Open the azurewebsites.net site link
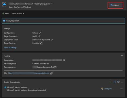Viewport: 127px width, 98px height. point(29,73)
